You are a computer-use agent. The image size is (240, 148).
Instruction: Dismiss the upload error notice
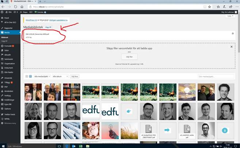point(233,34)
